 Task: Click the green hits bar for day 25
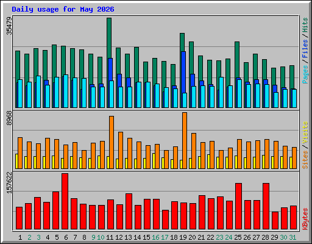pyautogui.click(x=237, y=59)
